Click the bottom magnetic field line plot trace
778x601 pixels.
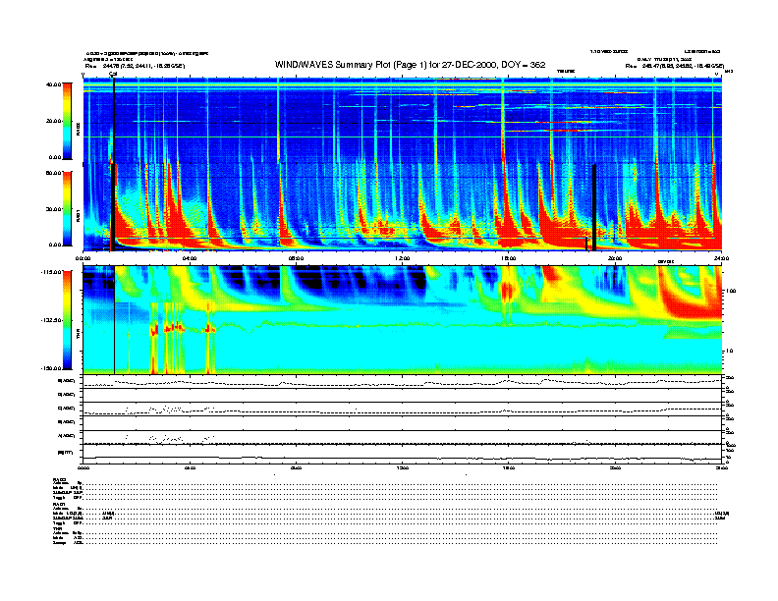[x=402, y=458]
